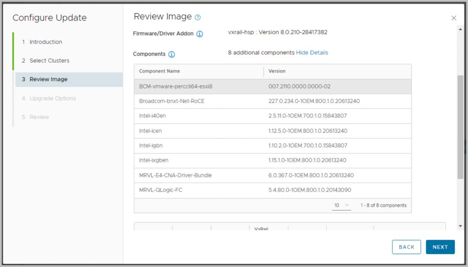Click the Firmware/Driver Addon info icon
The width and height of the screenshot is (468, 267).
[x=200, y=34]
